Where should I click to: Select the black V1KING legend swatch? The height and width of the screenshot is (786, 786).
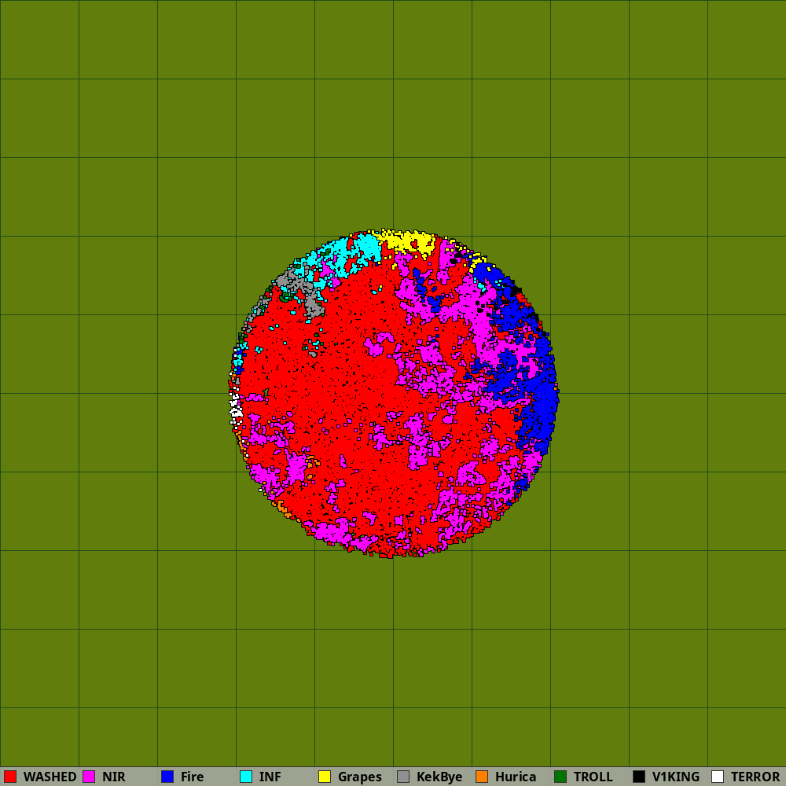(639, 777)
